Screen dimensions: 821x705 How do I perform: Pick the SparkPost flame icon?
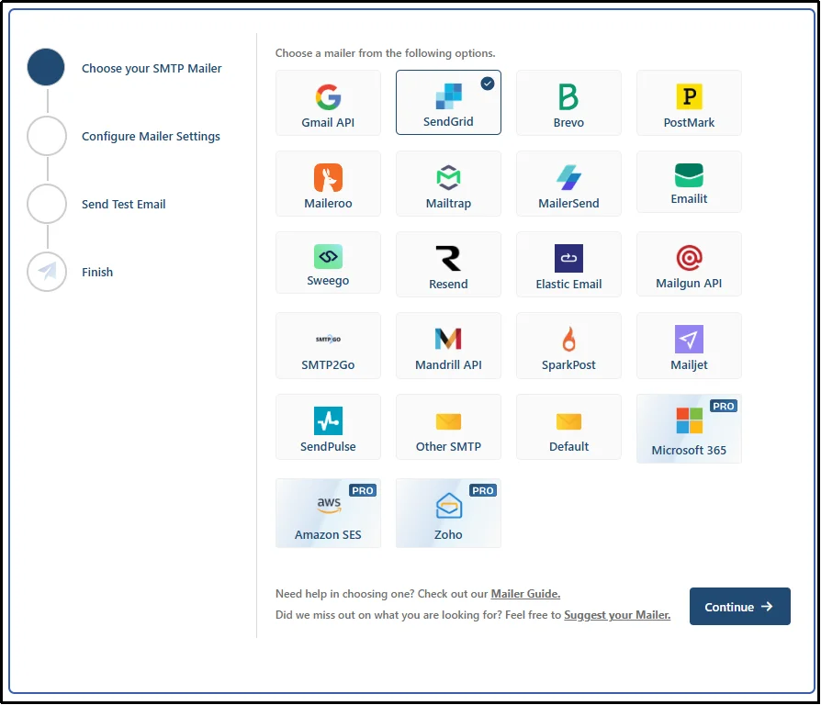568,339
